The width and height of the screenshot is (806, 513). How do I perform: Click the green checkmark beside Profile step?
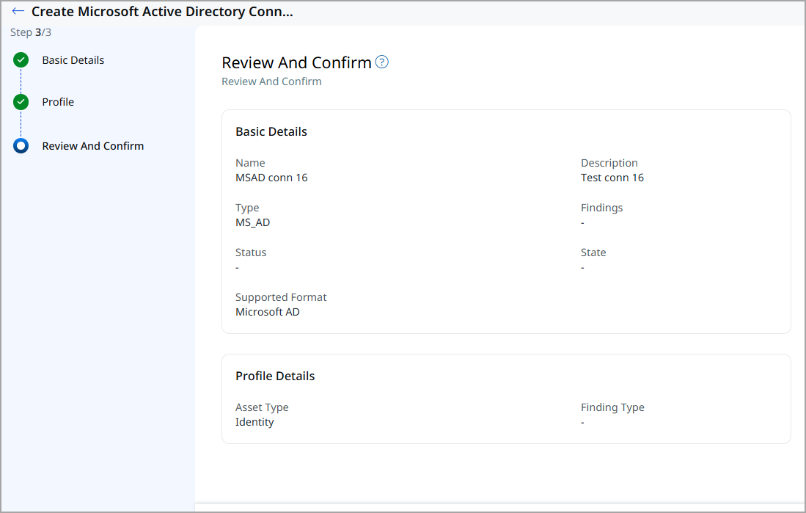21,102
